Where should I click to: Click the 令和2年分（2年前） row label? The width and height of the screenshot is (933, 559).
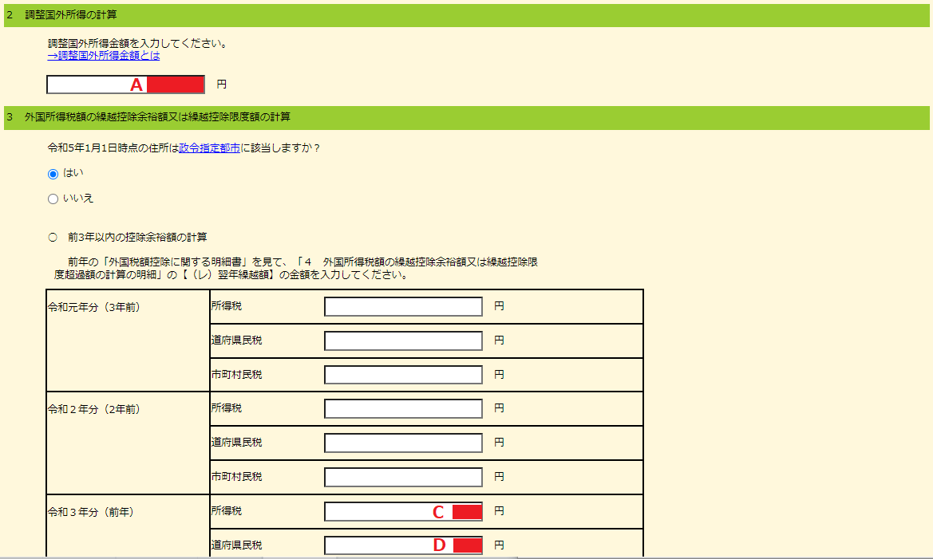[x=94, y=410]
